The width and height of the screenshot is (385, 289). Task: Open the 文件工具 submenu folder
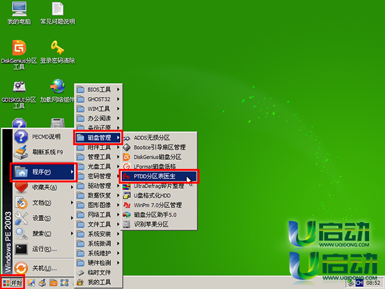(x=98, y=224)
